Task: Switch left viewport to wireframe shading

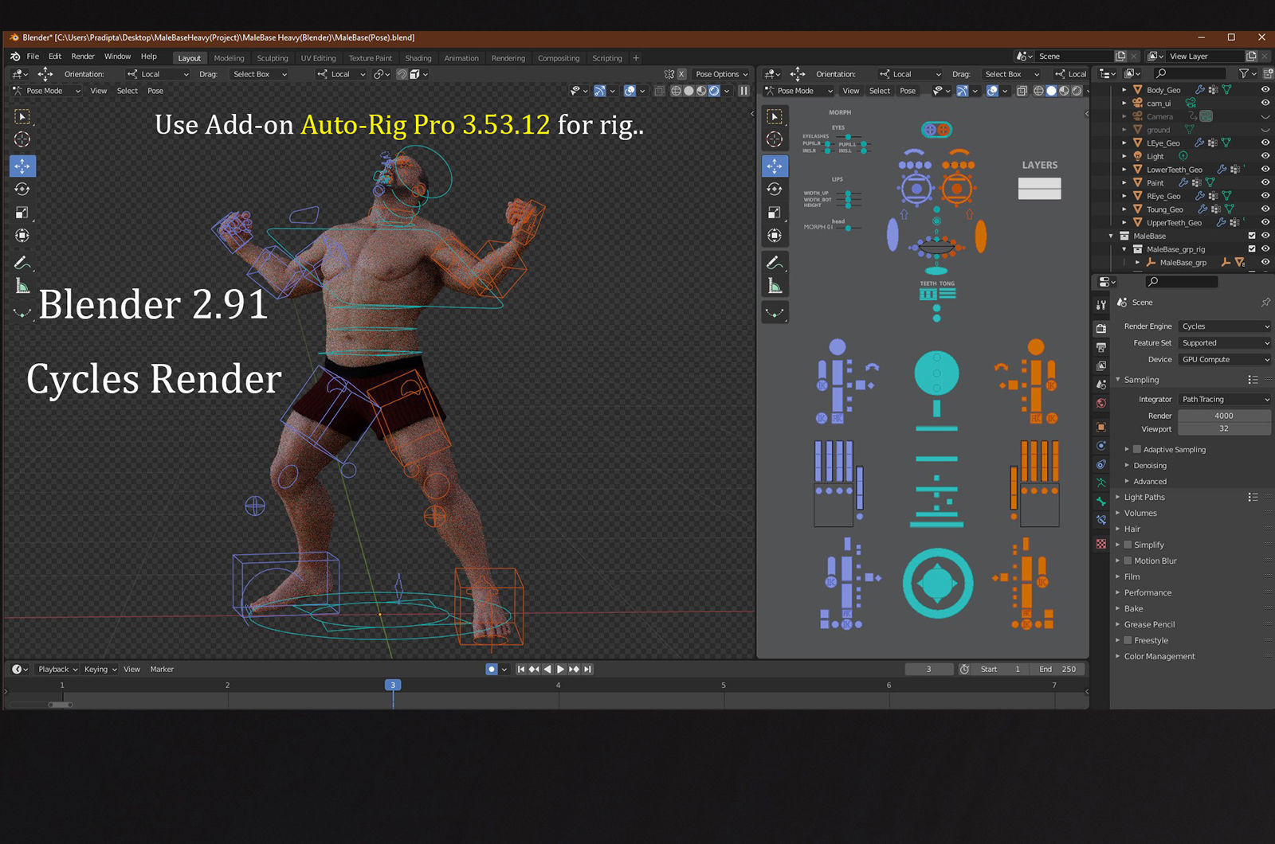Action: [676, 91]
